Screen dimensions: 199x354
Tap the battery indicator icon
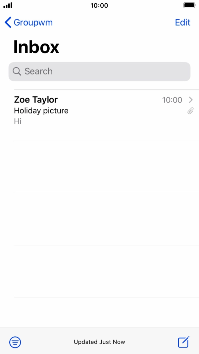coord(189,5)
